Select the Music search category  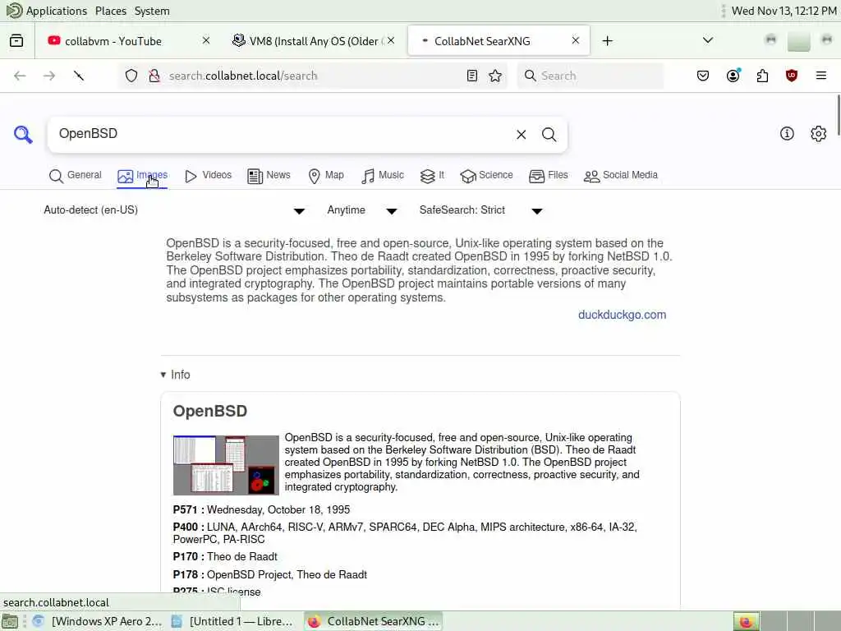(x=383, y=176)
